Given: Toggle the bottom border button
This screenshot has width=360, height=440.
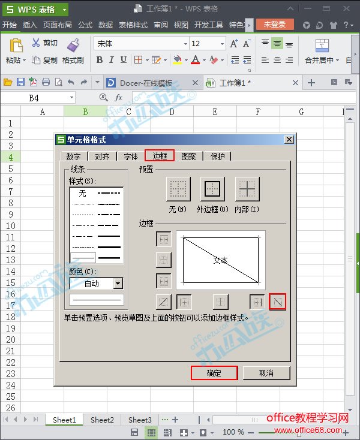Looking at the screenshot, I should 163,281.
